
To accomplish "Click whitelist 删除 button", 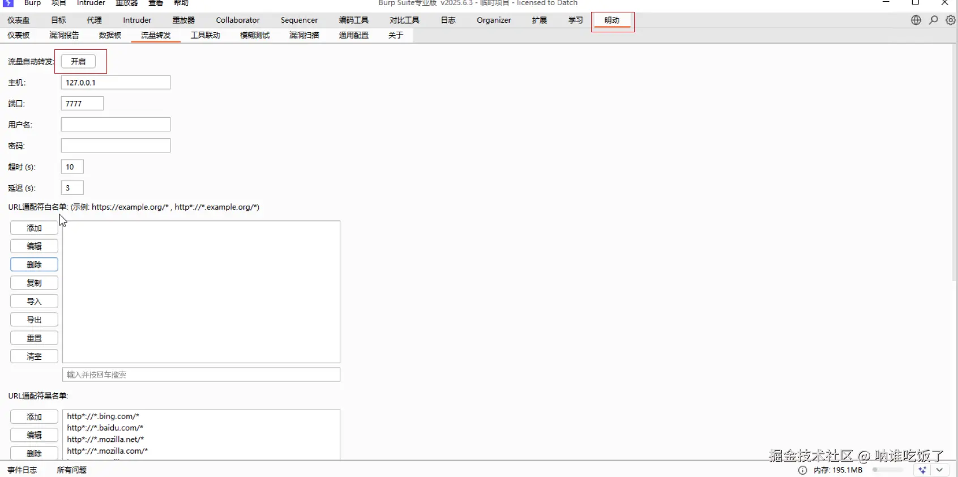I will (x=34, y=265).
